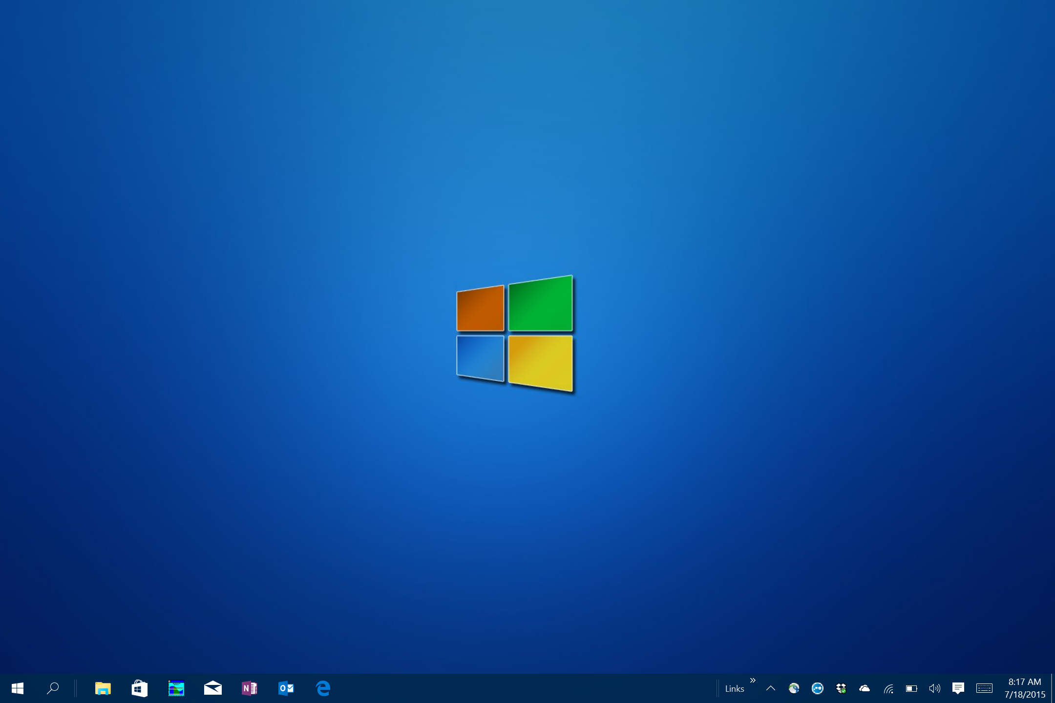Open Outlook from the taskbar

(x=286, y=688)
